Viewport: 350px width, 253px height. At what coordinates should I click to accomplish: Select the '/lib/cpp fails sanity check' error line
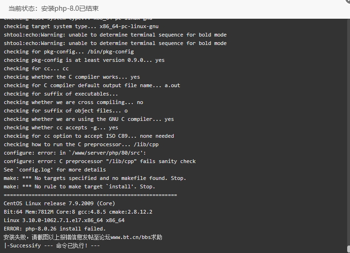pos(99,161)
